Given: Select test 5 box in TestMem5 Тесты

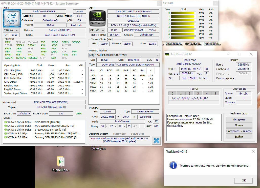Looking at the screenshot, I should 215,93.
